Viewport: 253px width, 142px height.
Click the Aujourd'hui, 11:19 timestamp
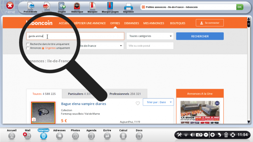point(130,122)
